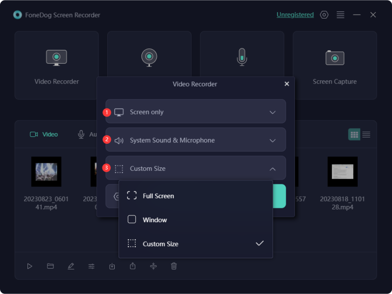Open settings via the hexagon gear icon
The height and width of the screenshot is (294, 392).
point(324,15)
